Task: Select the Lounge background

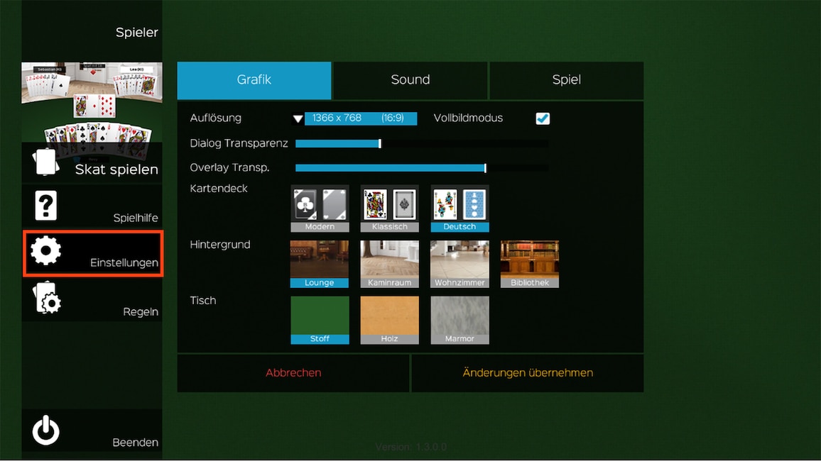Action: pos(320,264)
